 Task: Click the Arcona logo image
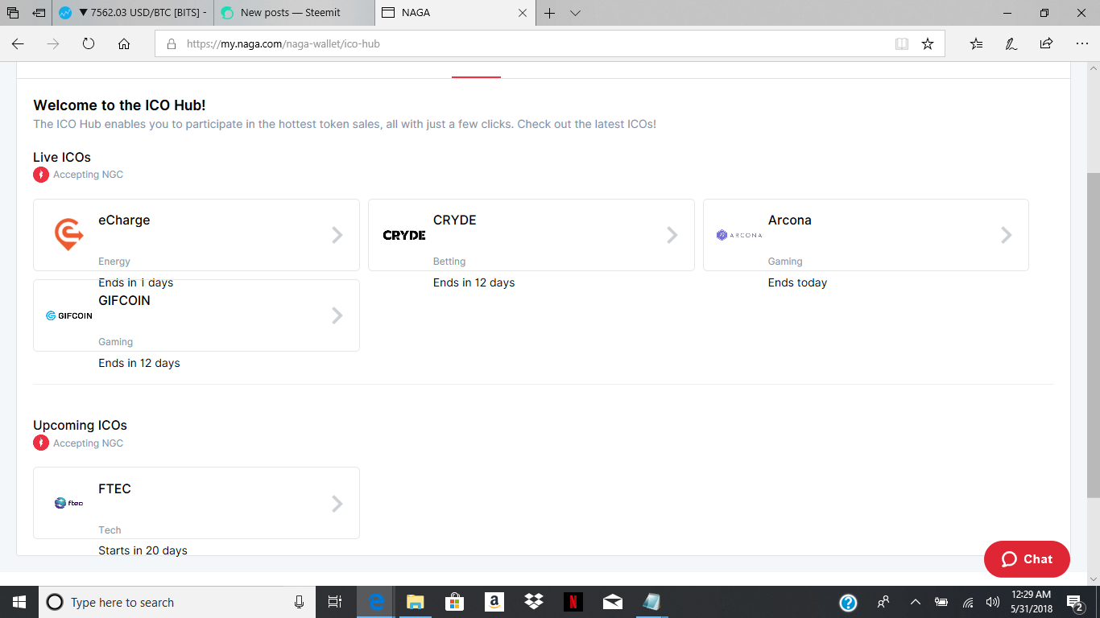[738, 235]
